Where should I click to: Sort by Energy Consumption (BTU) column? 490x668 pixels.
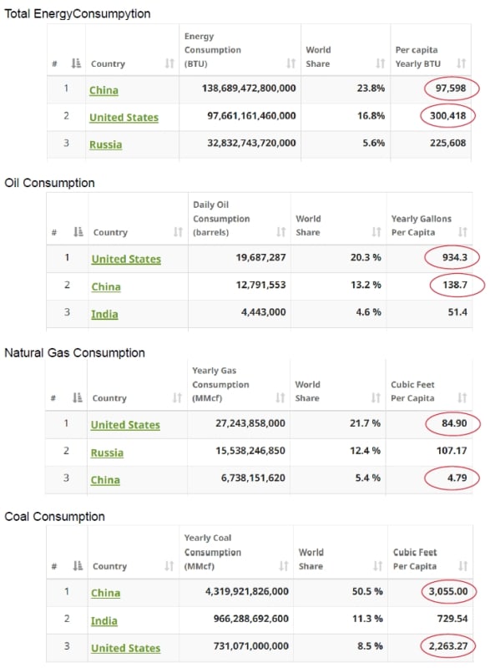click(290, 63)
